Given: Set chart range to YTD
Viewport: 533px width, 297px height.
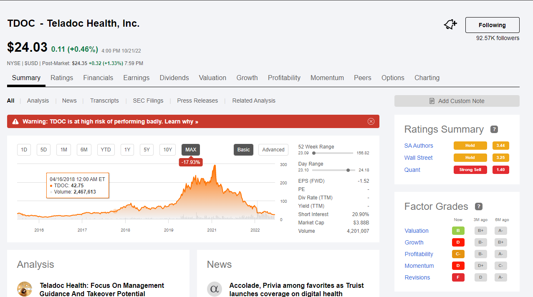Looking at the screenshot, I should (106, 150).
